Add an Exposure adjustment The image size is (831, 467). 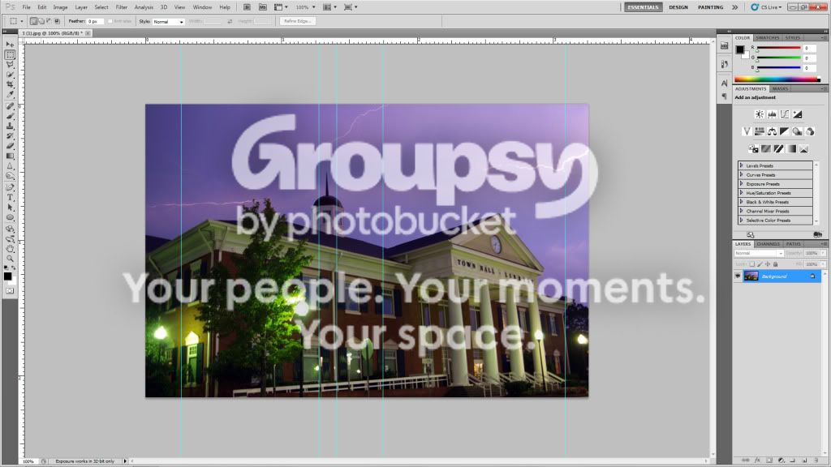click(798, 114)
